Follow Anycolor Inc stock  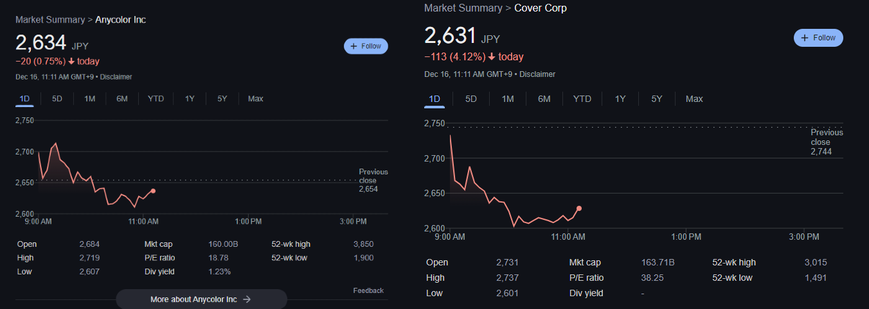366,46
